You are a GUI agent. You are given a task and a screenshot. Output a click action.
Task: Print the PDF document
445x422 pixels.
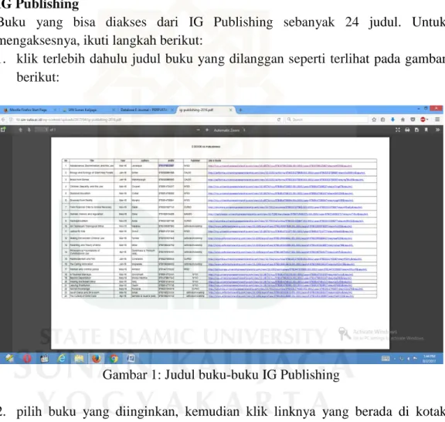[407, 130]
